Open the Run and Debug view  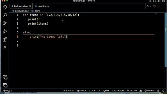click(5, 31)
